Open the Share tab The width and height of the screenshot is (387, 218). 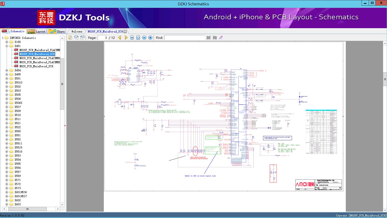point(57,31)
